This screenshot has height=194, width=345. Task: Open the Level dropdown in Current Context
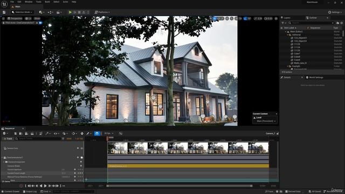[266, 121]
